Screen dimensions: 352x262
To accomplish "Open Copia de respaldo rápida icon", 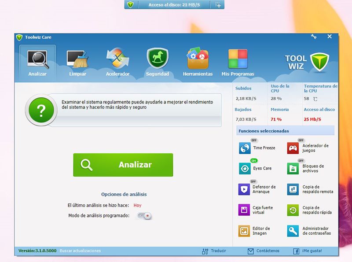I will coord(293,210).
